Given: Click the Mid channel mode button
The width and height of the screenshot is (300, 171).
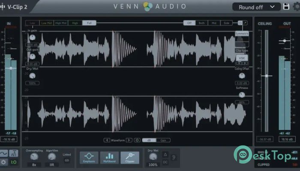Looking at the screenshot, I should tap(214, 23).
